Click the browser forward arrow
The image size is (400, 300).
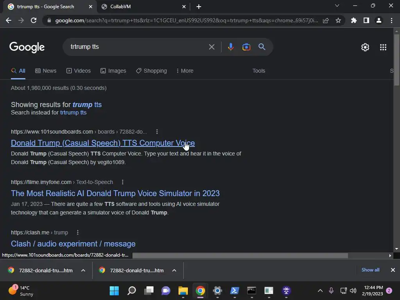point(21,20)
